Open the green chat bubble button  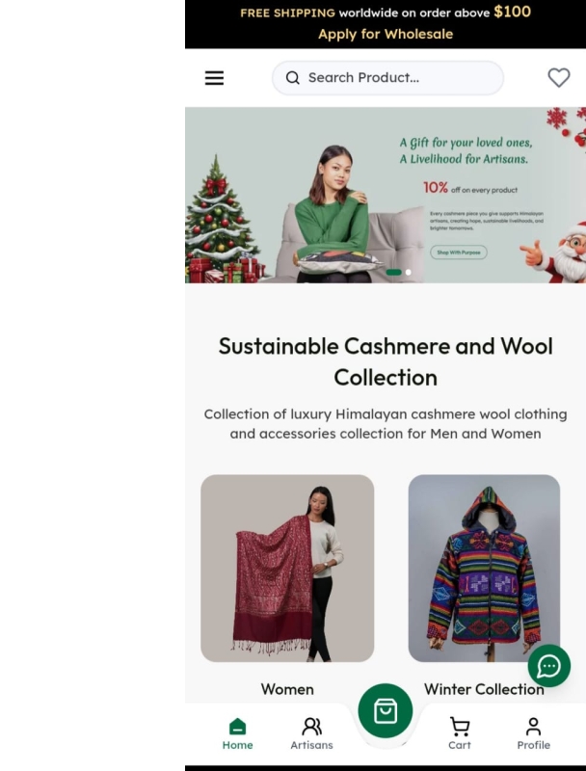pos(549,666)
